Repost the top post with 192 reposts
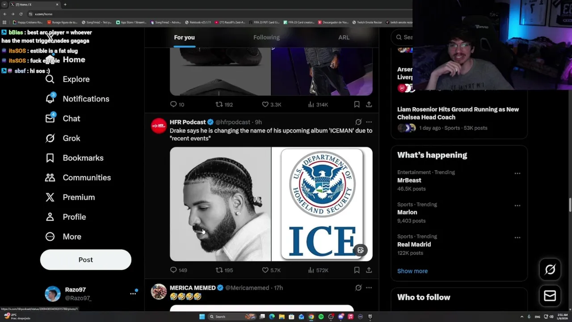 224,104
